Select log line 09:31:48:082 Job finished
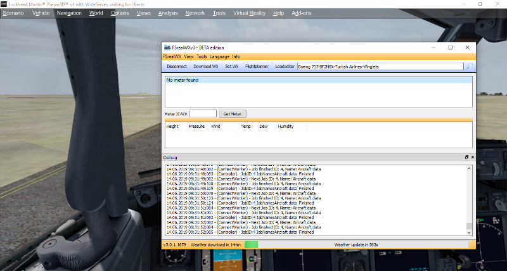 (x=244, y=169)
